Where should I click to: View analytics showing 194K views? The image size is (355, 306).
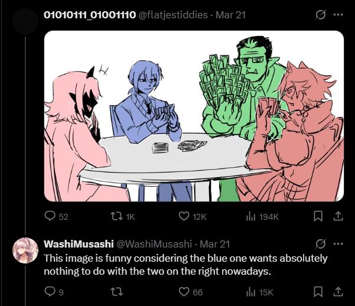[262, 217]
